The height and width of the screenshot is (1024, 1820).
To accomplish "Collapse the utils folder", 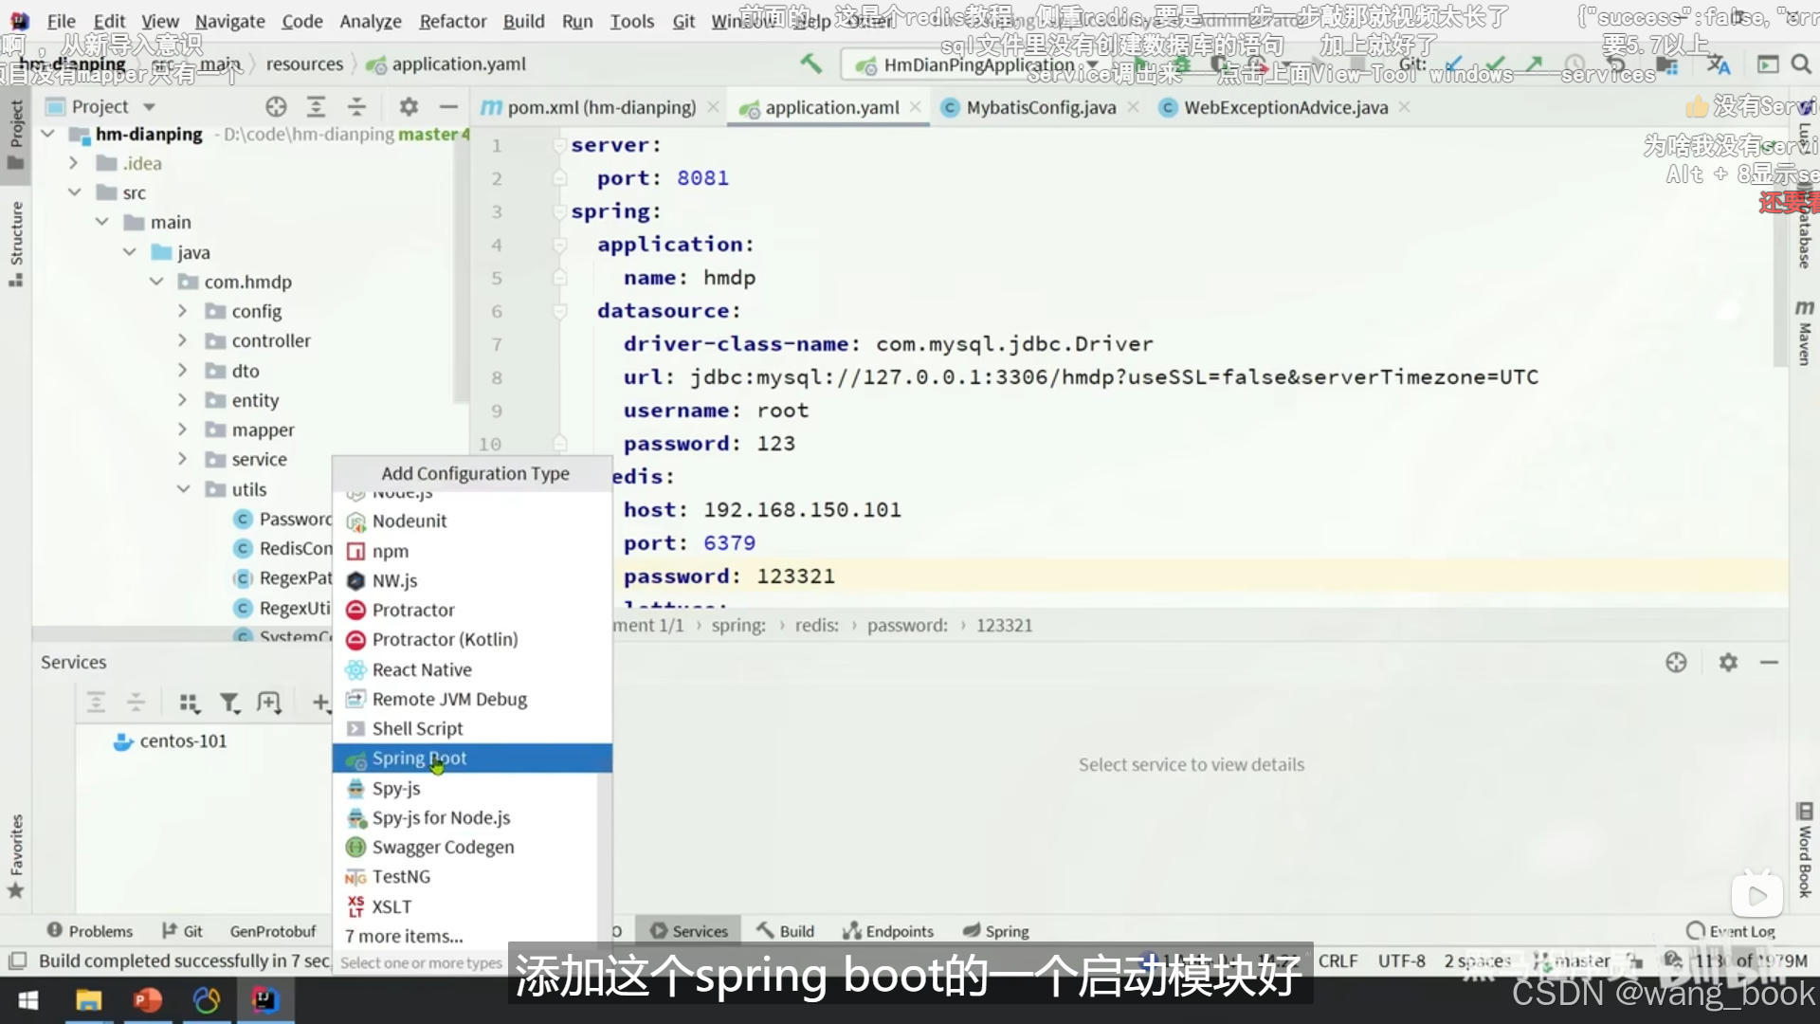I will click(x=183, y=489).
